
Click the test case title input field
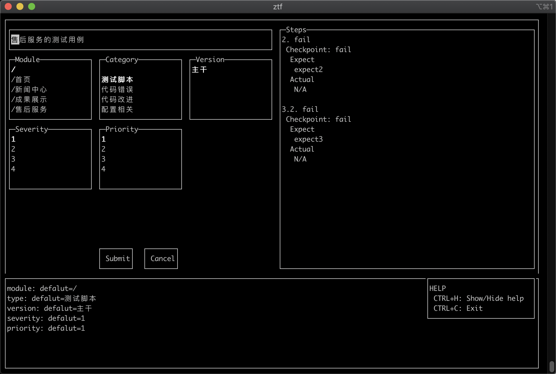coord(141,40)
